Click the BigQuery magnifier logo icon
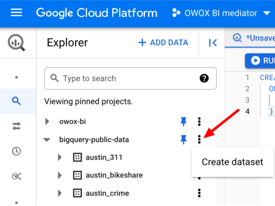 tap(16, 42)
